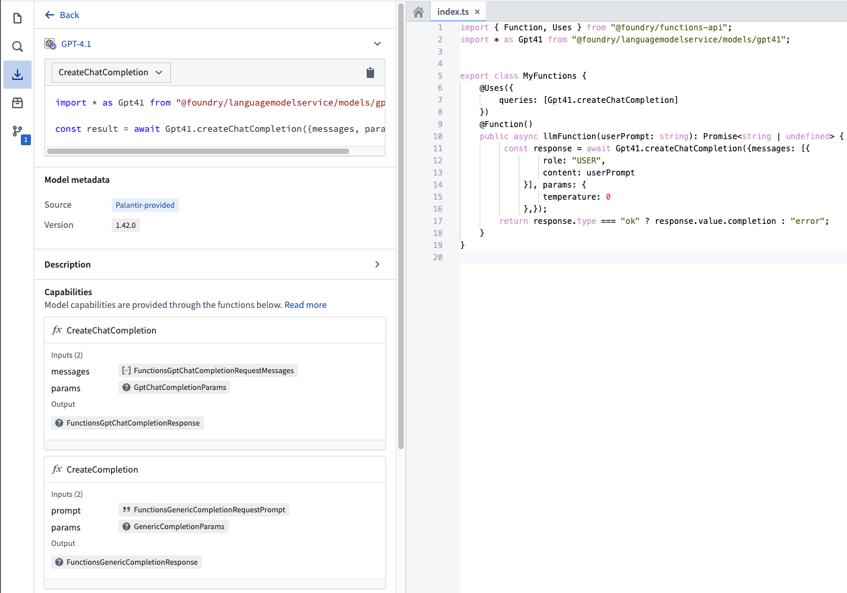Go Back to model list

pos(62,15)
